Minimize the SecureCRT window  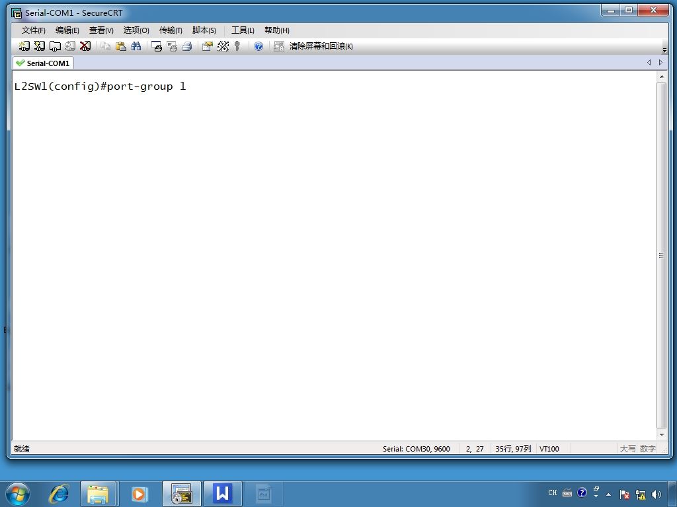(610, 11)
